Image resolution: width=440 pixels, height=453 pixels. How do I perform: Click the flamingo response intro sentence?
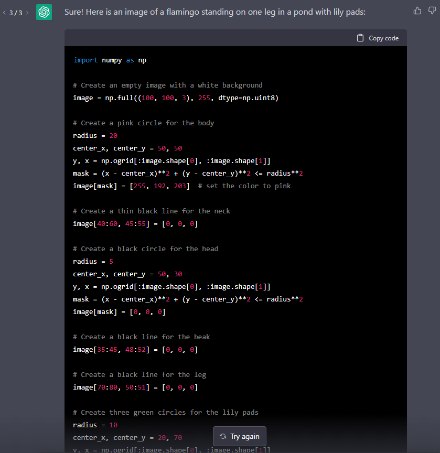(215, 12)
